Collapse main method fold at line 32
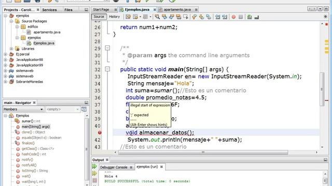The width and height of the screenshot is (332, 186). point(107,69)
